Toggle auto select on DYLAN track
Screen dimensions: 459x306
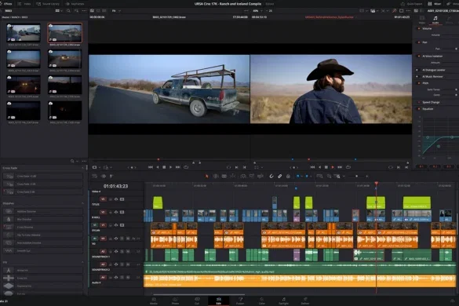pyautogui.click(x=116, y=225)
